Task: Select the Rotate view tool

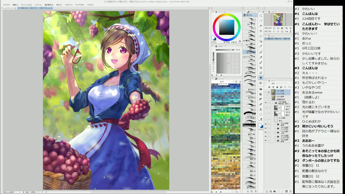Action: [x=261, y=21]
